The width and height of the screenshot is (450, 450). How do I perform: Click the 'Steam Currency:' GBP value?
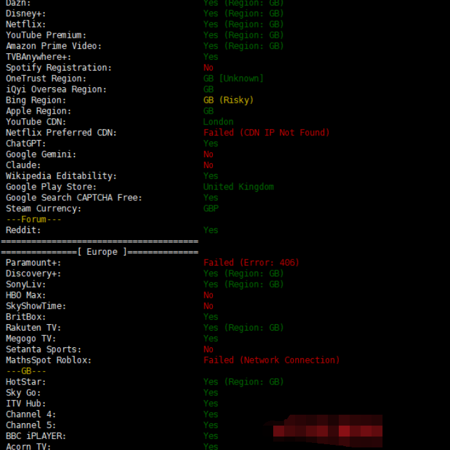tap(211, 209)
